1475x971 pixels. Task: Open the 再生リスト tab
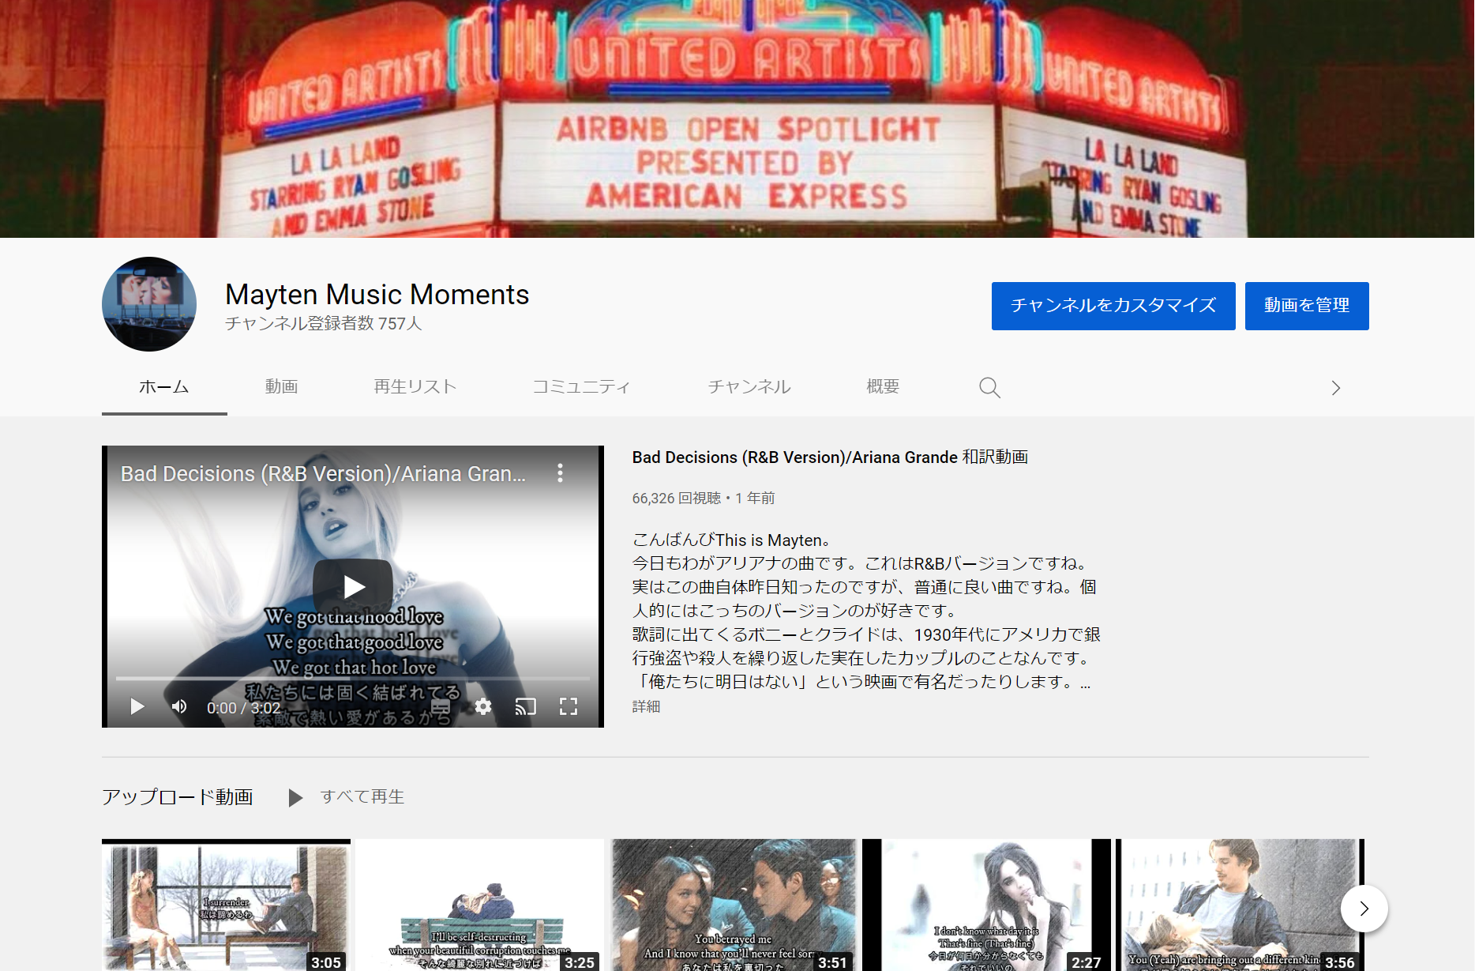(415, 387)
